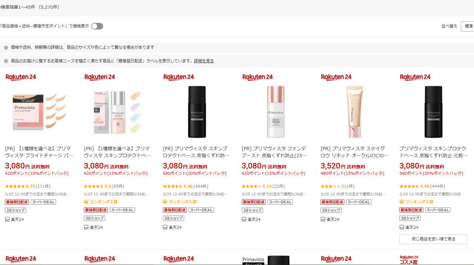Click 最強翌日配送 badge on ステイグロウ リキッド product
The width and height of the screenshot is (474, 265).
pyautogui.click(x=333, y=202)
